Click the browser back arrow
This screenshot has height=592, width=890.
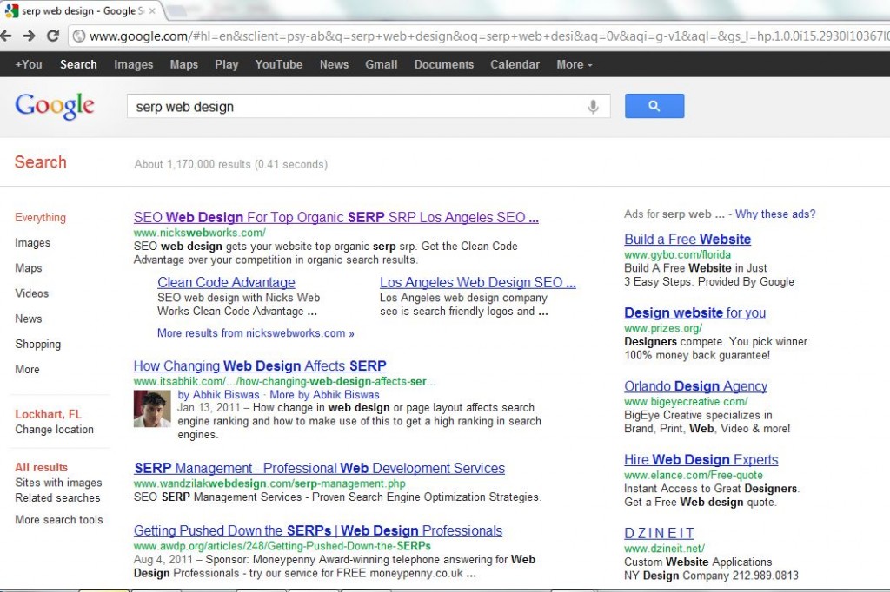coord(6,36)
